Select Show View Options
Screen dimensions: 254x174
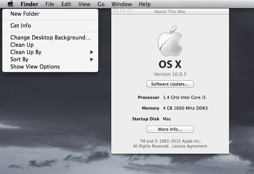coord(50,67)
